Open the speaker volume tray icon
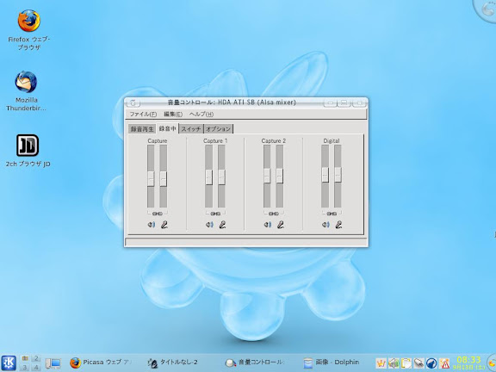This screenshot has height=372, width=496. click(x=394, y=363)
